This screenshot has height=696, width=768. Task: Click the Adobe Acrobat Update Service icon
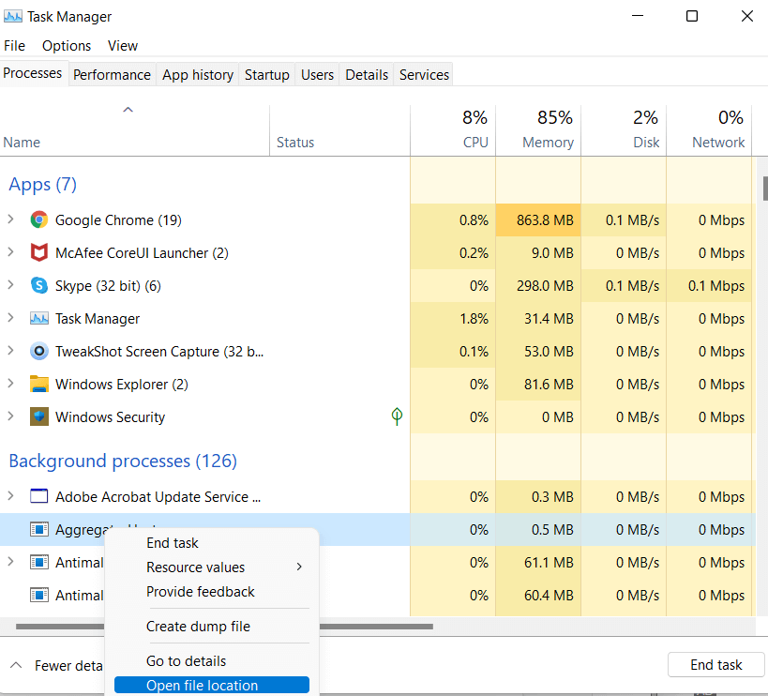(39, 496)
